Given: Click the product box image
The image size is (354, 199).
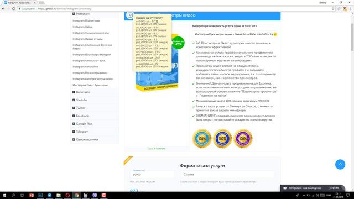Looking at the screenshot, I should pyautogui.click(x=157, y=62).
